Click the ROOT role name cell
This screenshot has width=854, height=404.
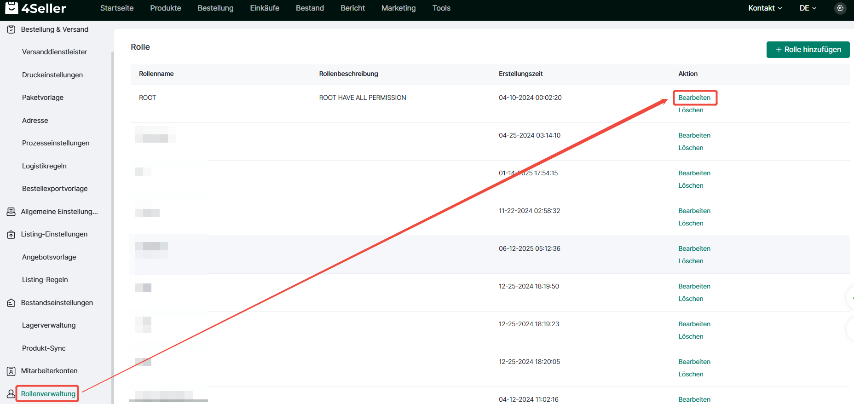click(148, 98)
